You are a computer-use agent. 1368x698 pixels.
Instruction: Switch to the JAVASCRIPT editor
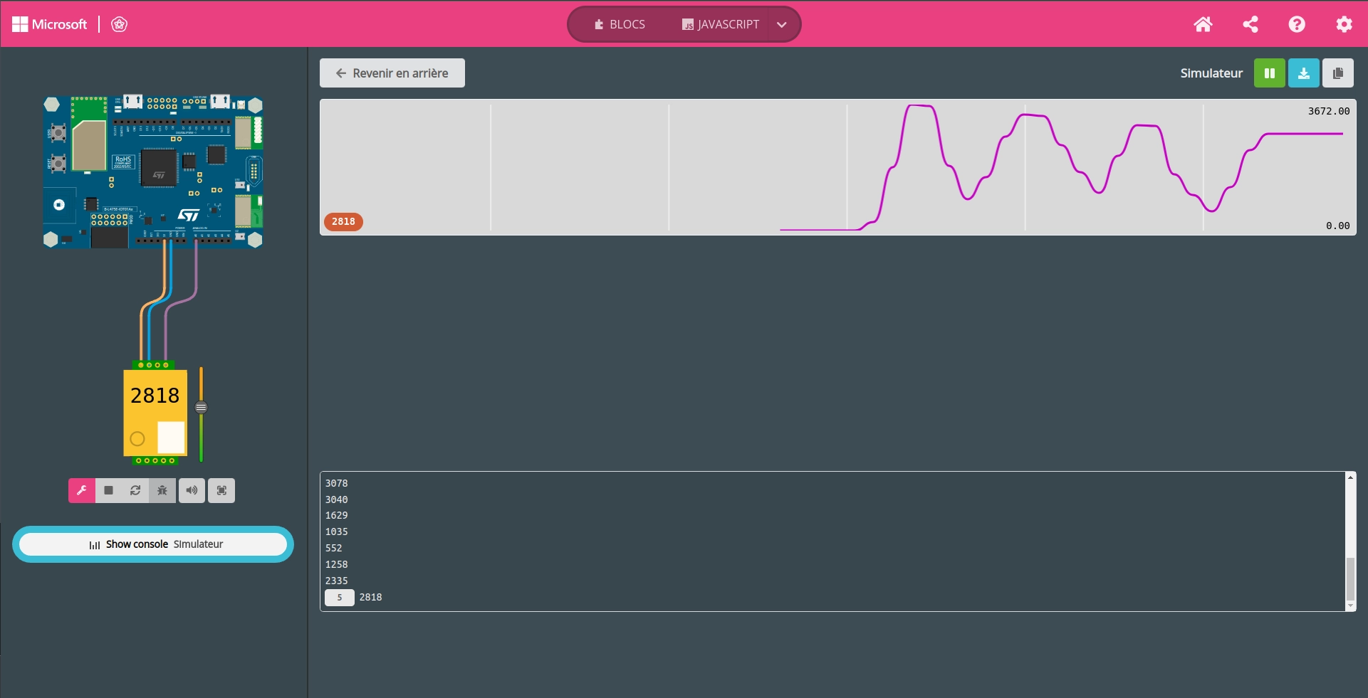coord(721,24)
